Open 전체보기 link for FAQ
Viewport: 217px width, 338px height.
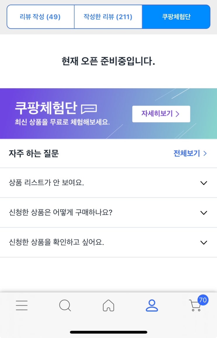(x=187, y=154)
